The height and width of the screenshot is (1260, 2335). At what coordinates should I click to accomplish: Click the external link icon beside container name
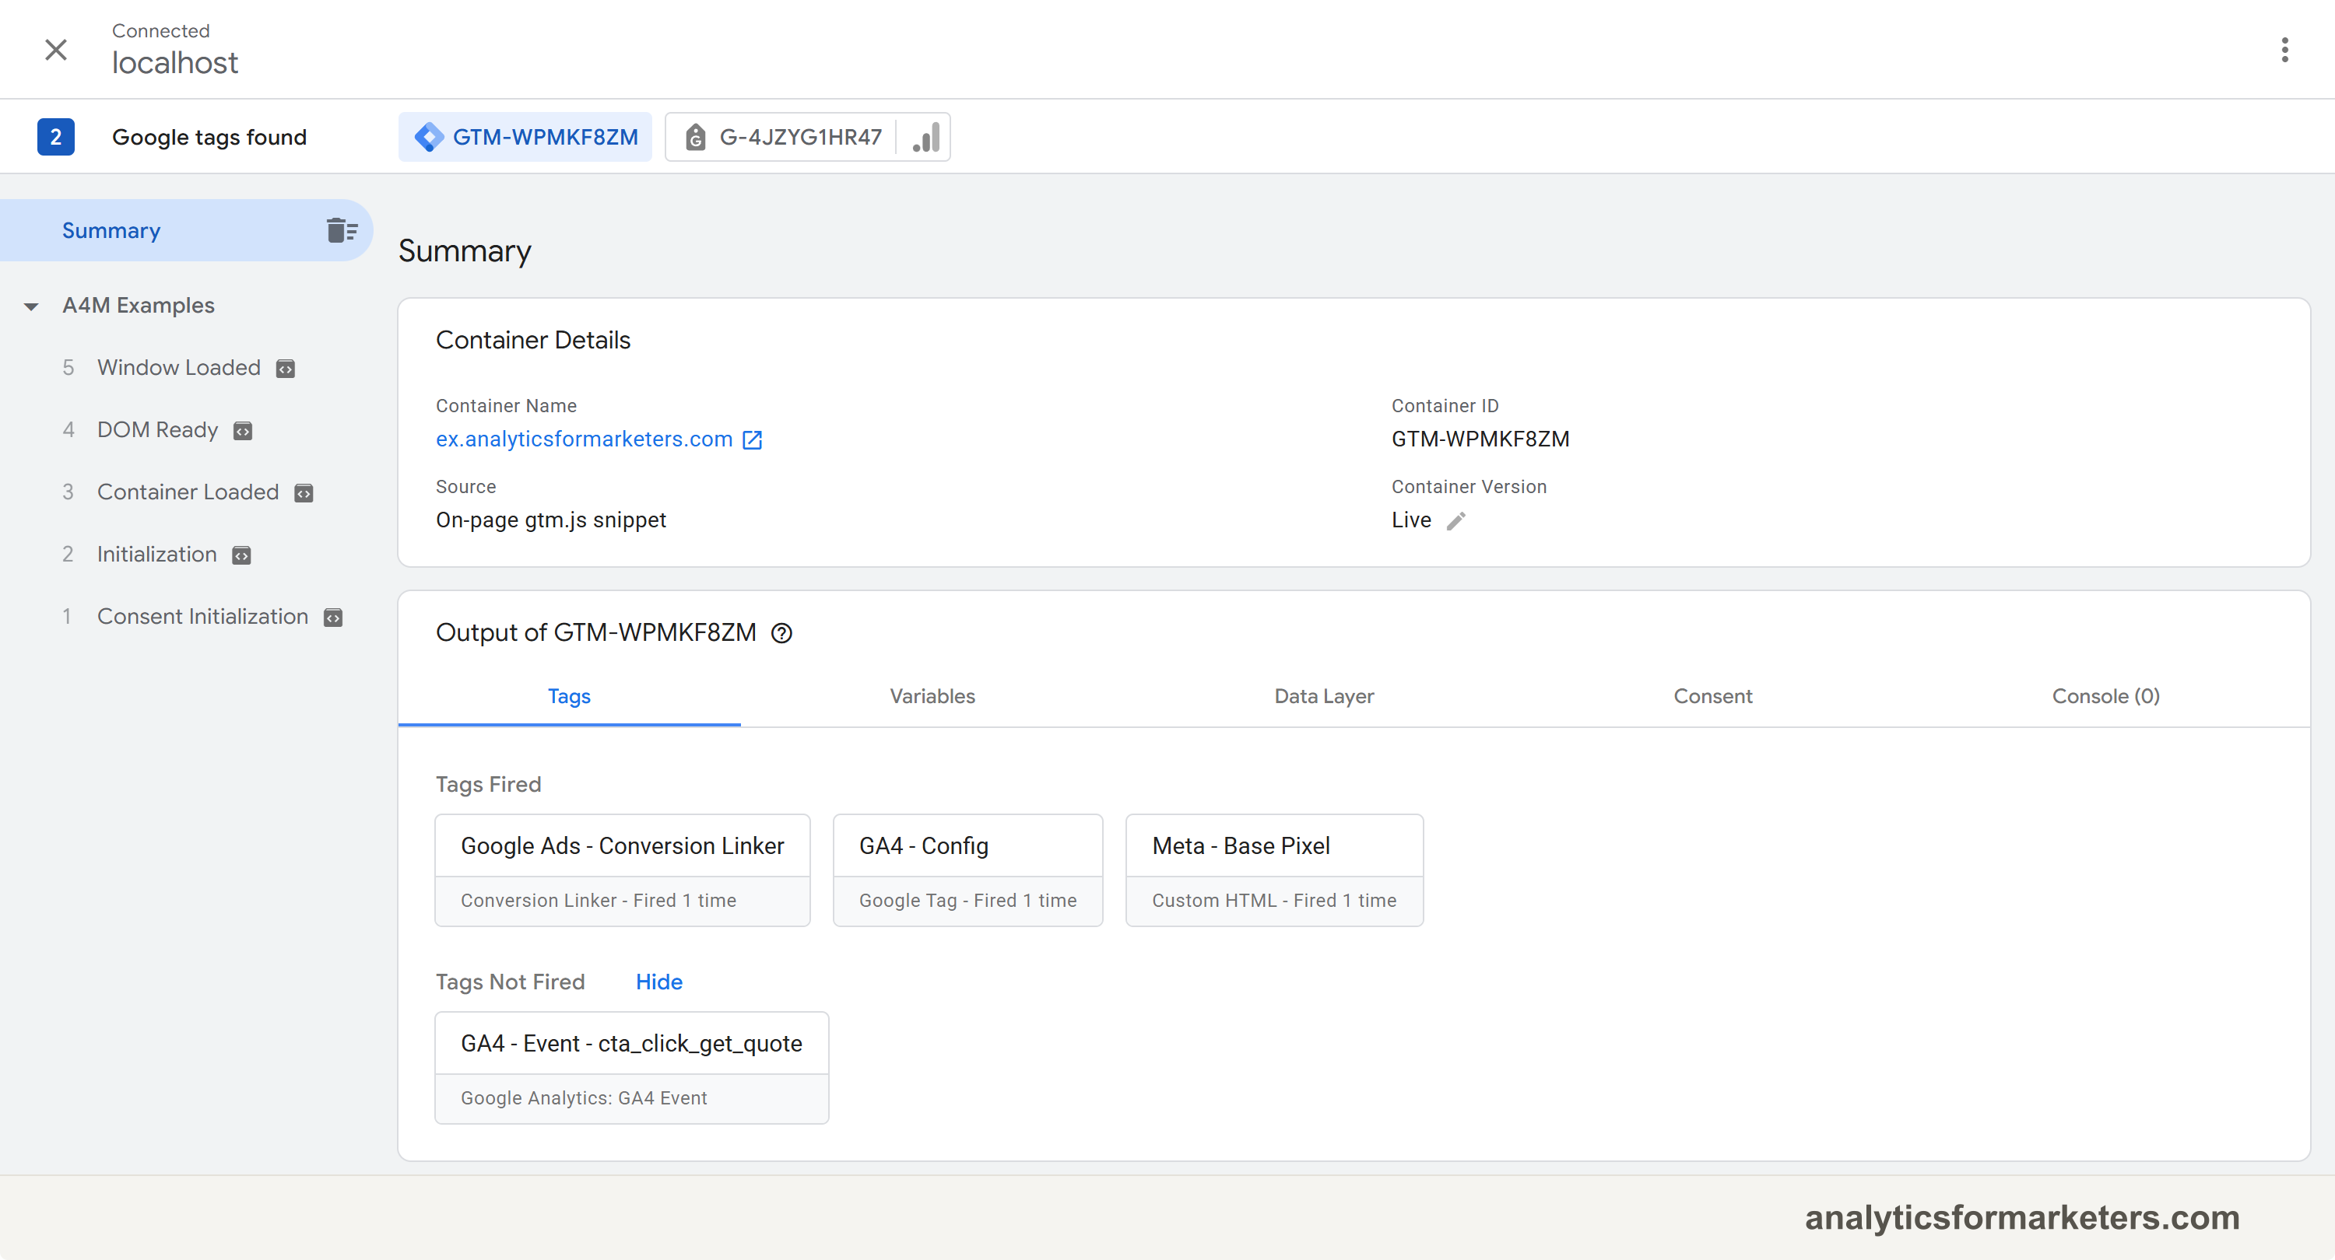(x=753, y=440)
